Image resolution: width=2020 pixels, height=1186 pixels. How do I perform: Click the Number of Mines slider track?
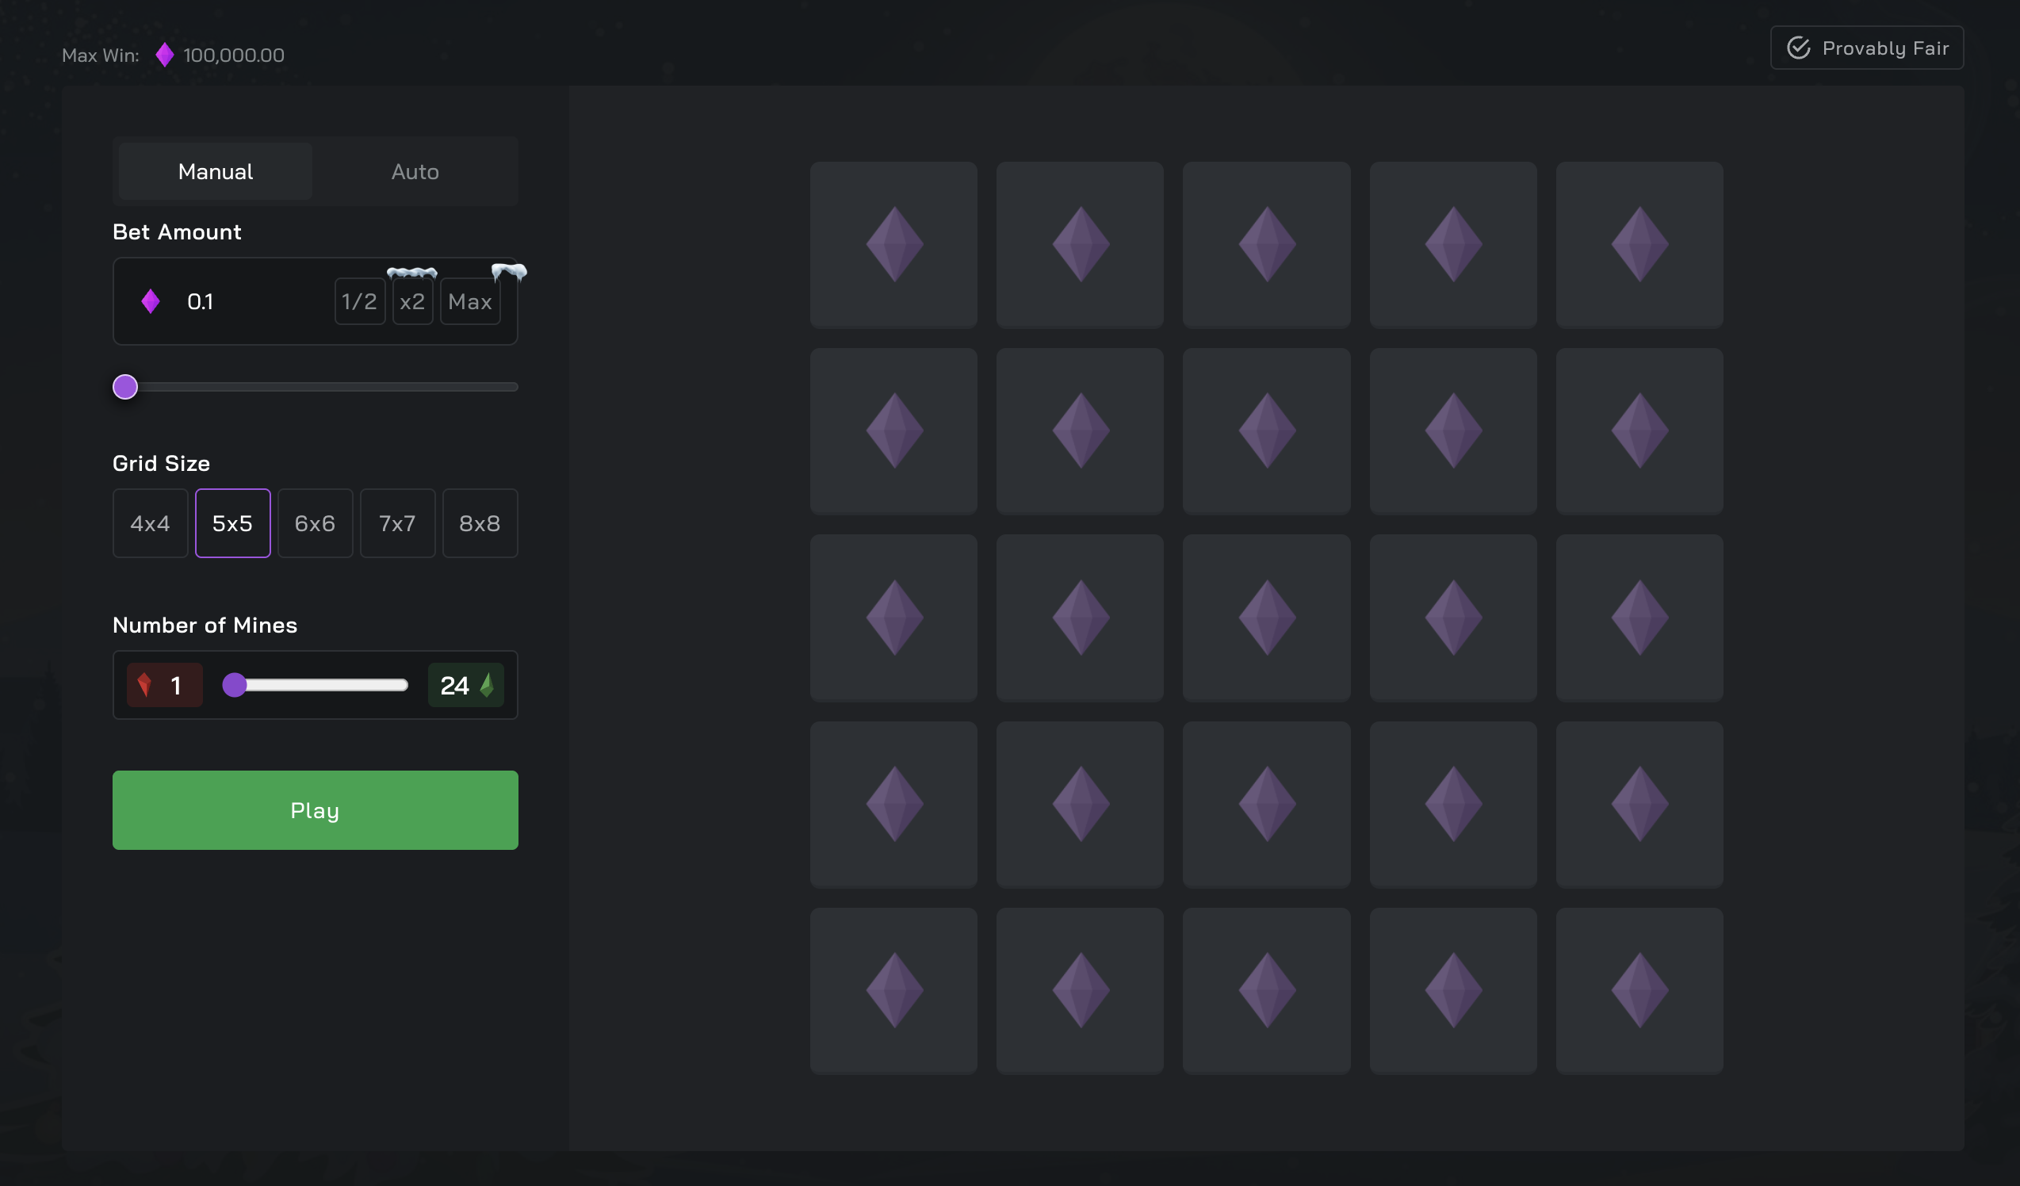pyautogui.click(x=320, y=685)
